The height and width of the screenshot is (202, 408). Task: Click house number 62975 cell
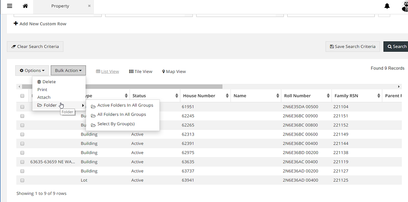click(188, 153)
